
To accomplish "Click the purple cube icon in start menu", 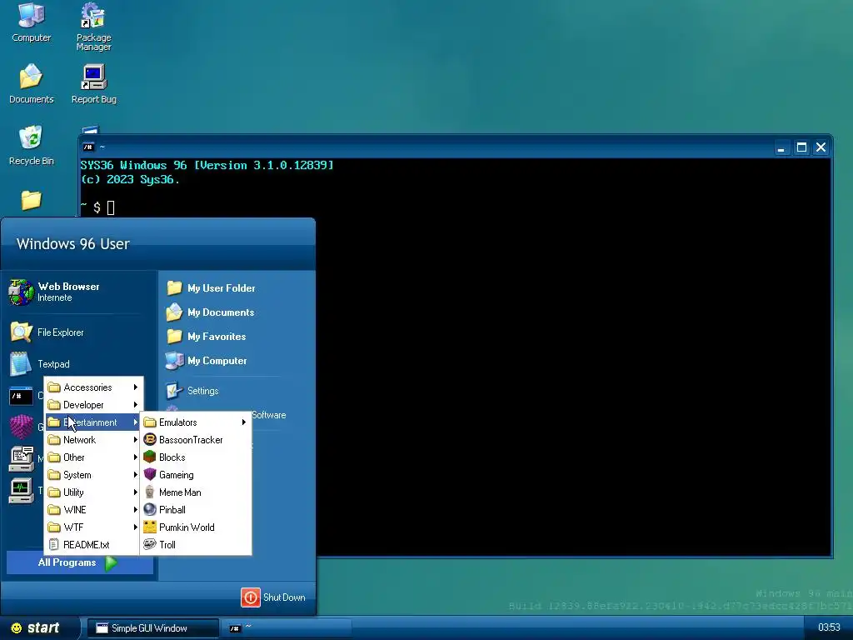I will coord(21,427).
